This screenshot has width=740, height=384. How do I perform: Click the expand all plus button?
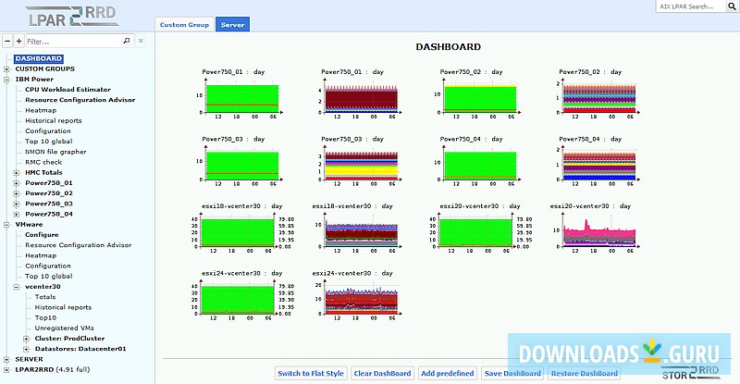pyautogui.click(x=18, y=41)
